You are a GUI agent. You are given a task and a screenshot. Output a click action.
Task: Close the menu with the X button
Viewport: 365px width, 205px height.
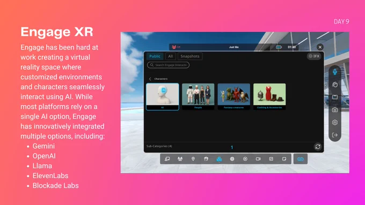(x=320, y=47)
